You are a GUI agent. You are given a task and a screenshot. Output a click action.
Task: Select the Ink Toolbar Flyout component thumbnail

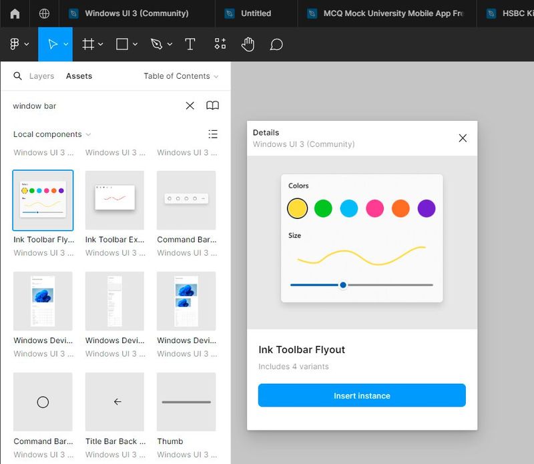[x=43, y=200]
